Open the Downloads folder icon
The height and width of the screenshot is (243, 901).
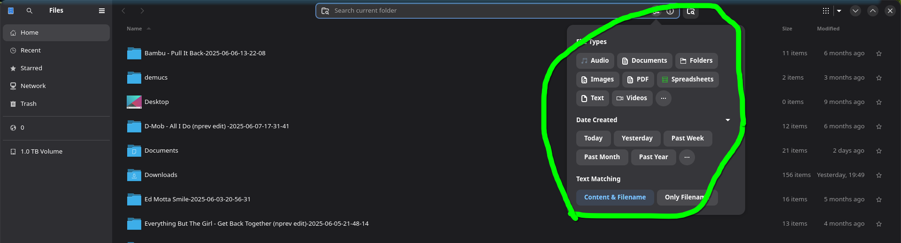(x=134, y=175)
